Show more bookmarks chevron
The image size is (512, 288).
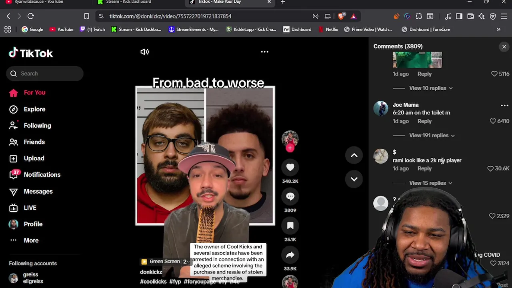click(498, 29)
